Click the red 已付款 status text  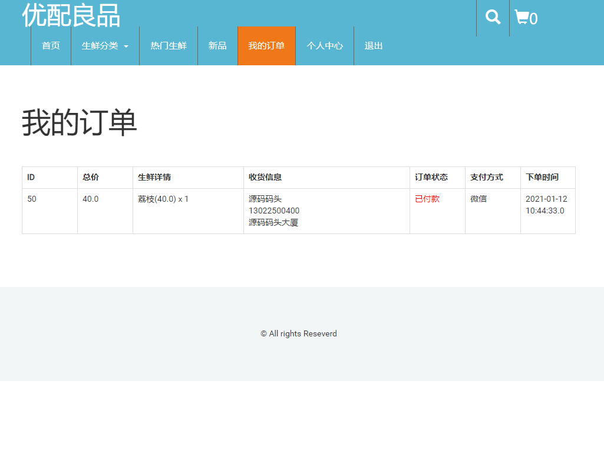click(x=427, y=199)
